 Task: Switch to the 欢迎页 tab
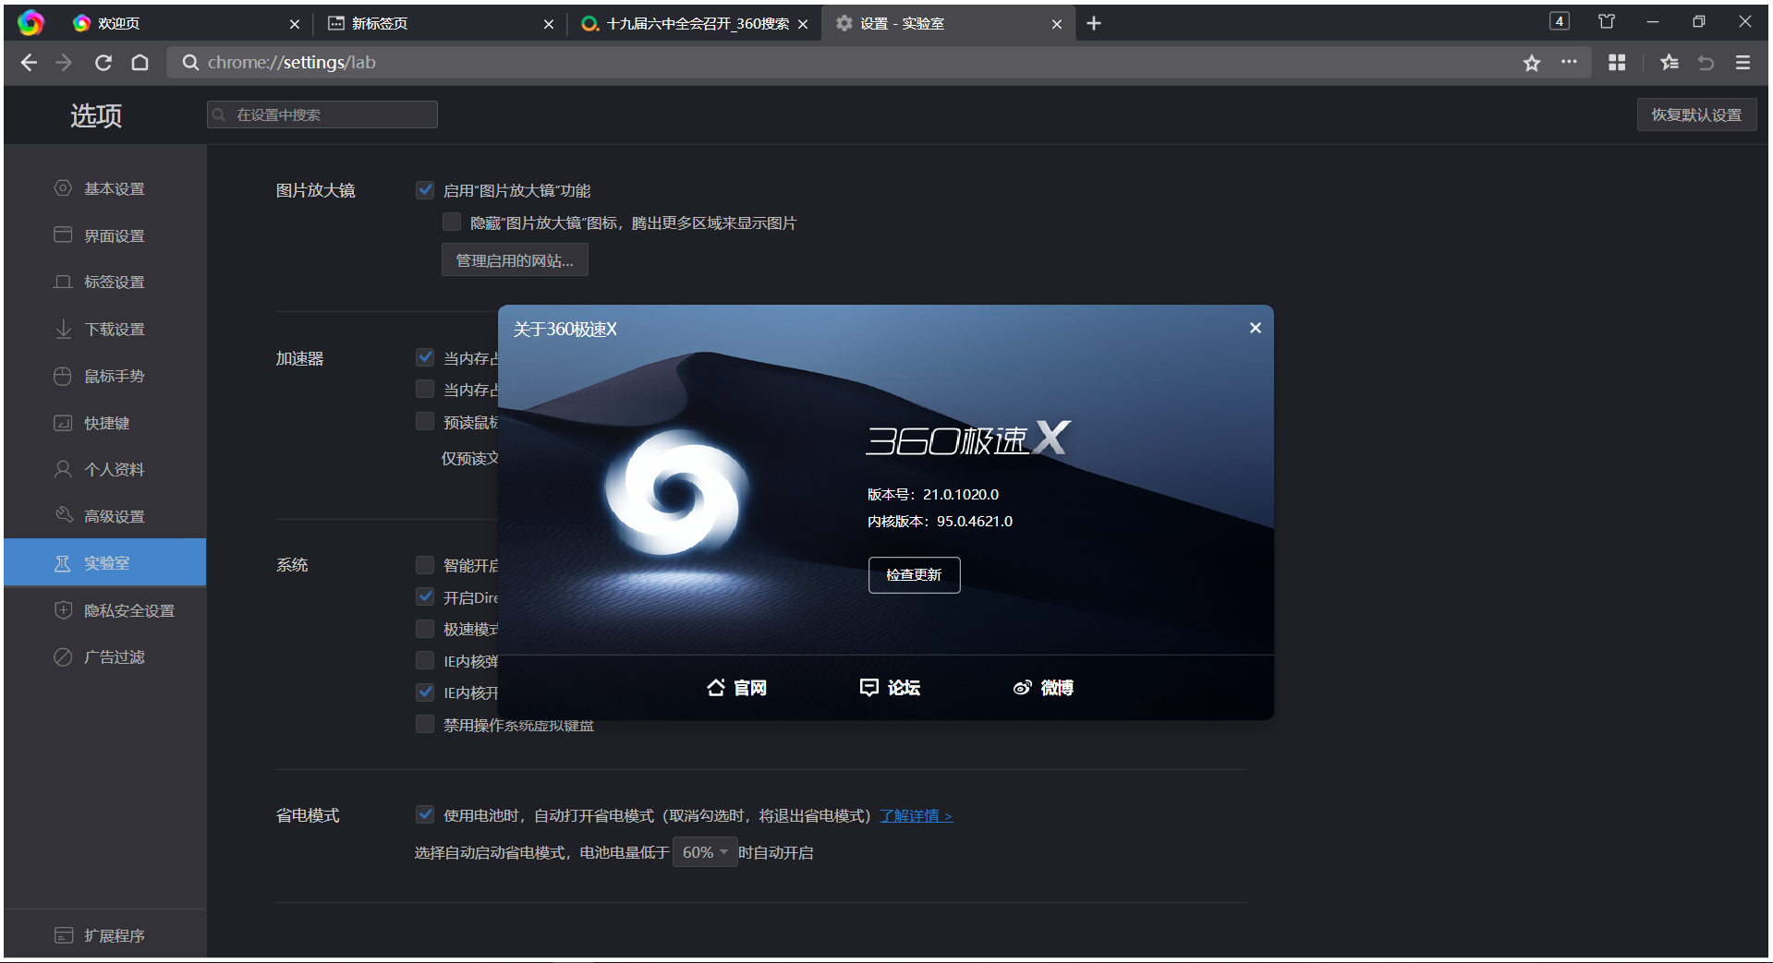pos(185,24)
